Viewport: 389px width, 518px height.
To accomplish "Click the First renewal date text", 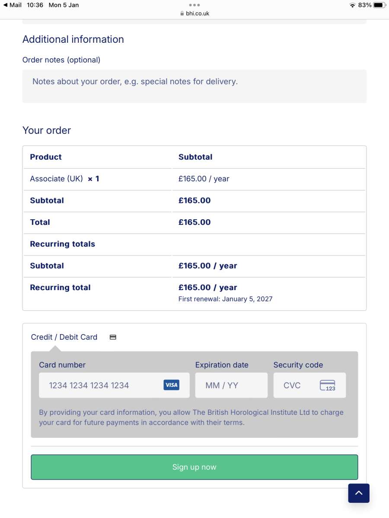I will click(225, 299).
